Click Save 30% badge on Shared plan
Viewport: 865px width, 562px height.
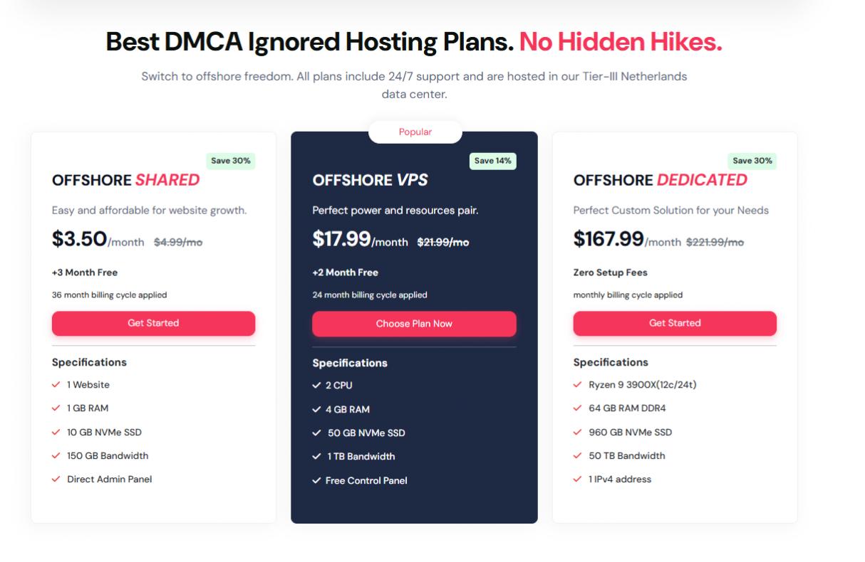(x=231, y=161)
